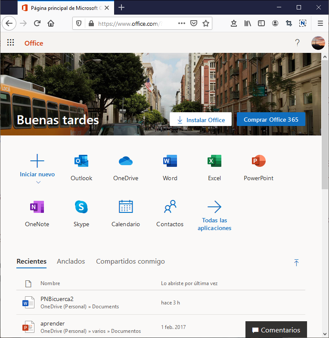
Task: Open the Firefox hamburger menu
Action: 320,23
